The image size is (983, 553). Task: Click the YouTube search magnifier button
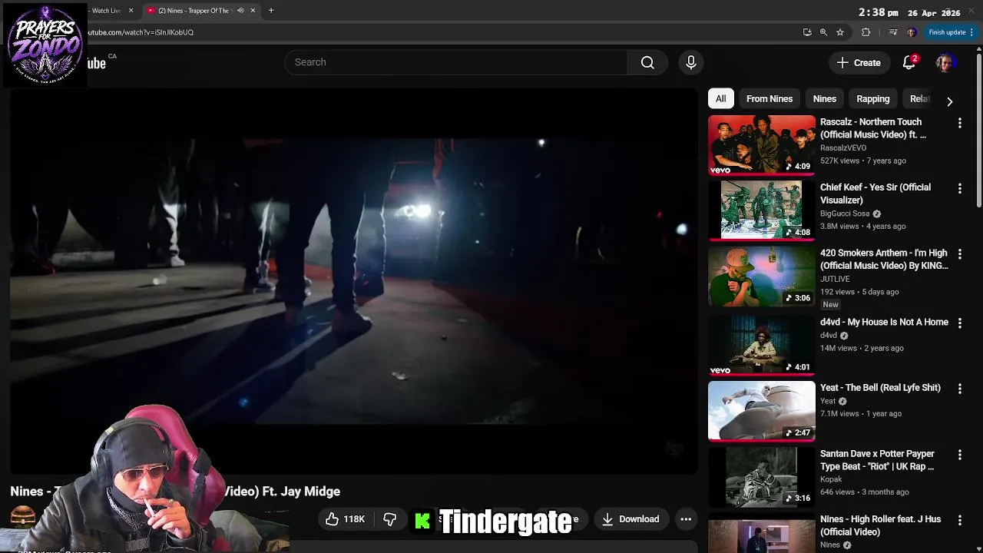point(647,62)
